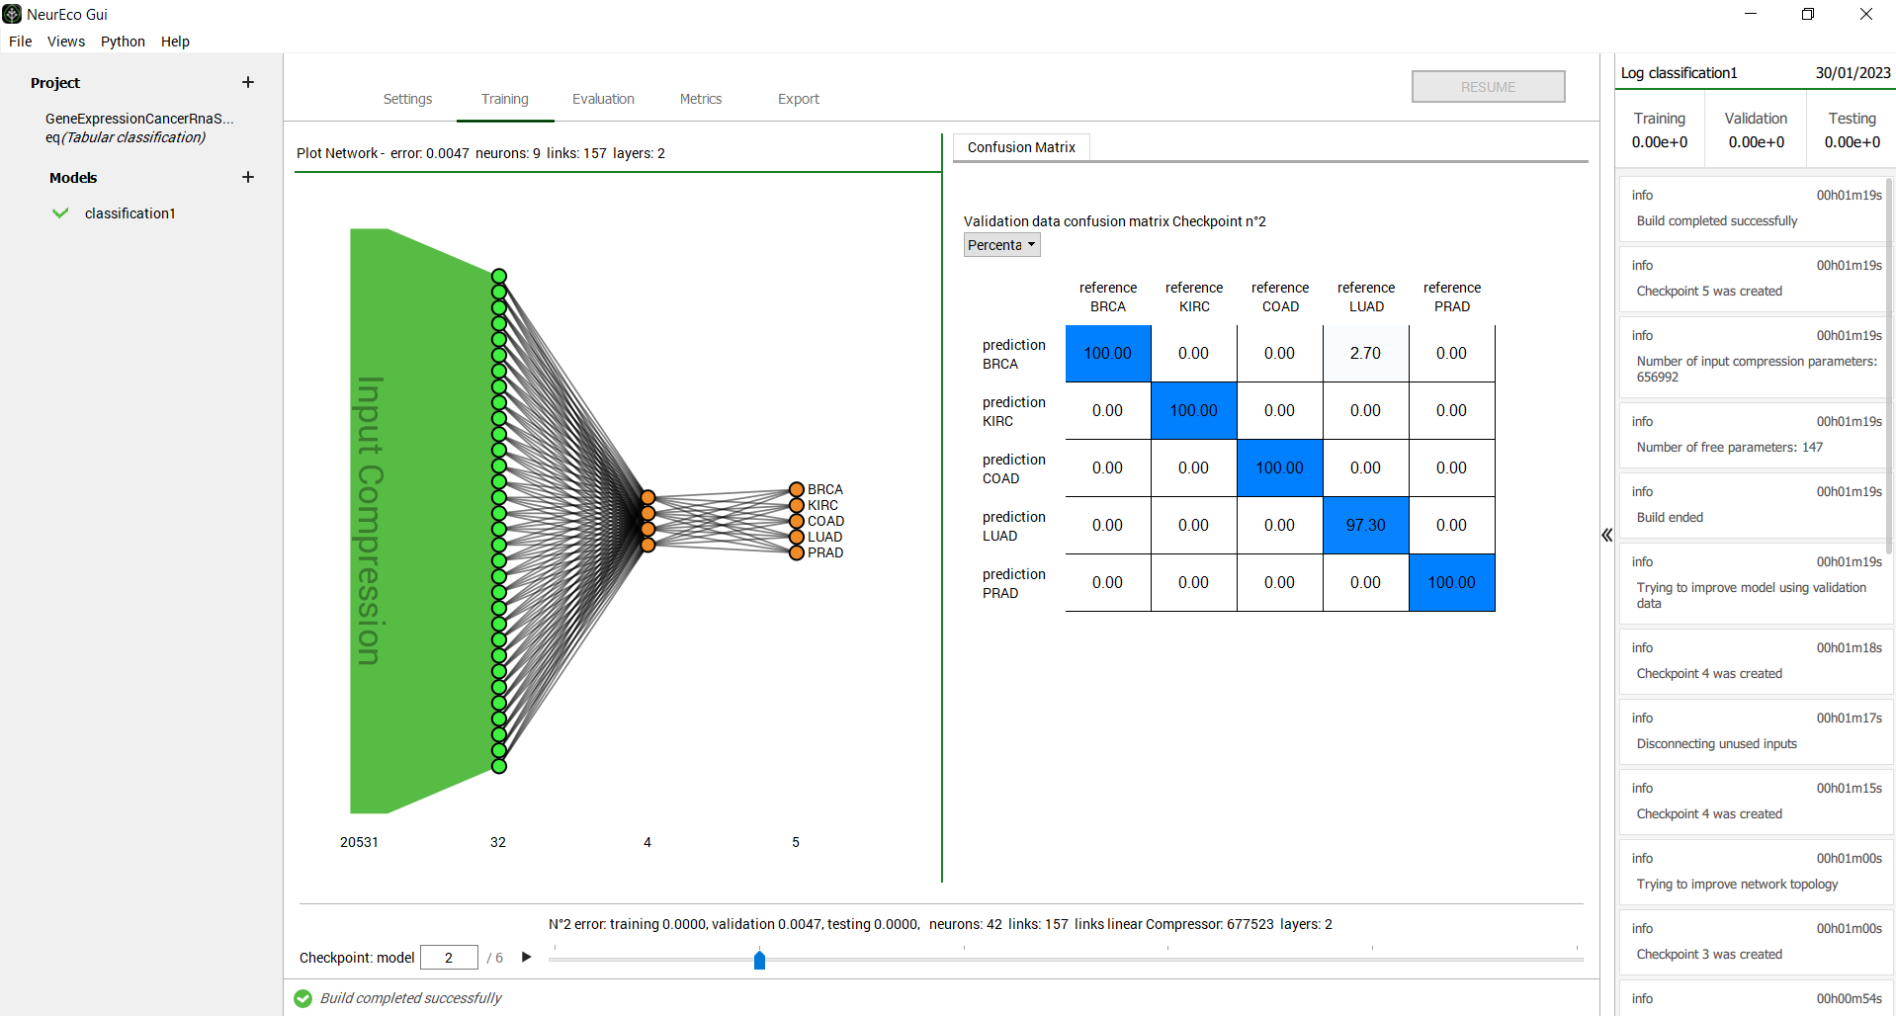Image resolution: width=1896 pixels, height=1016 pixels.
Task: Go to the Metrics tab
Action: (700, 99)
